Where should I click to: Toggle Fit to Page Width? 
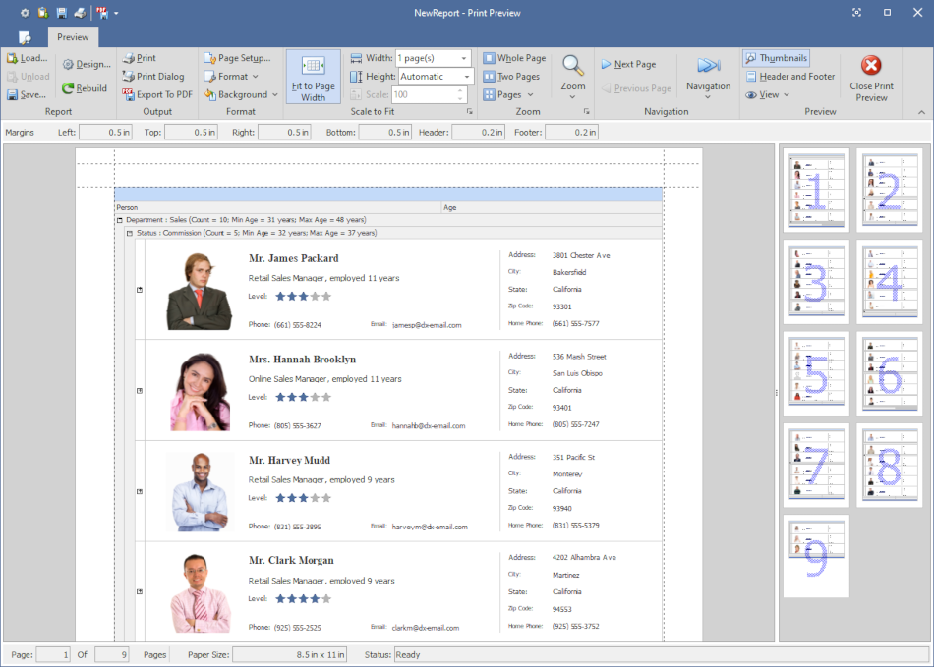tap(313, 76)
